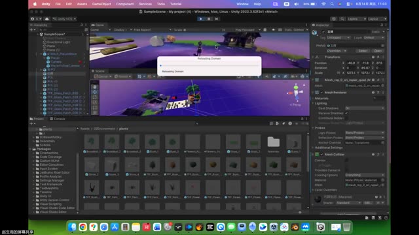419x235 pixels.
Task: Toggle the Mesh Collider enabled checkbox
Action: (322, 155)
